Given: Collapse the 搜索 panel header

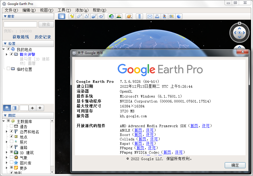Looking at the screenshot, I should 5,16.
